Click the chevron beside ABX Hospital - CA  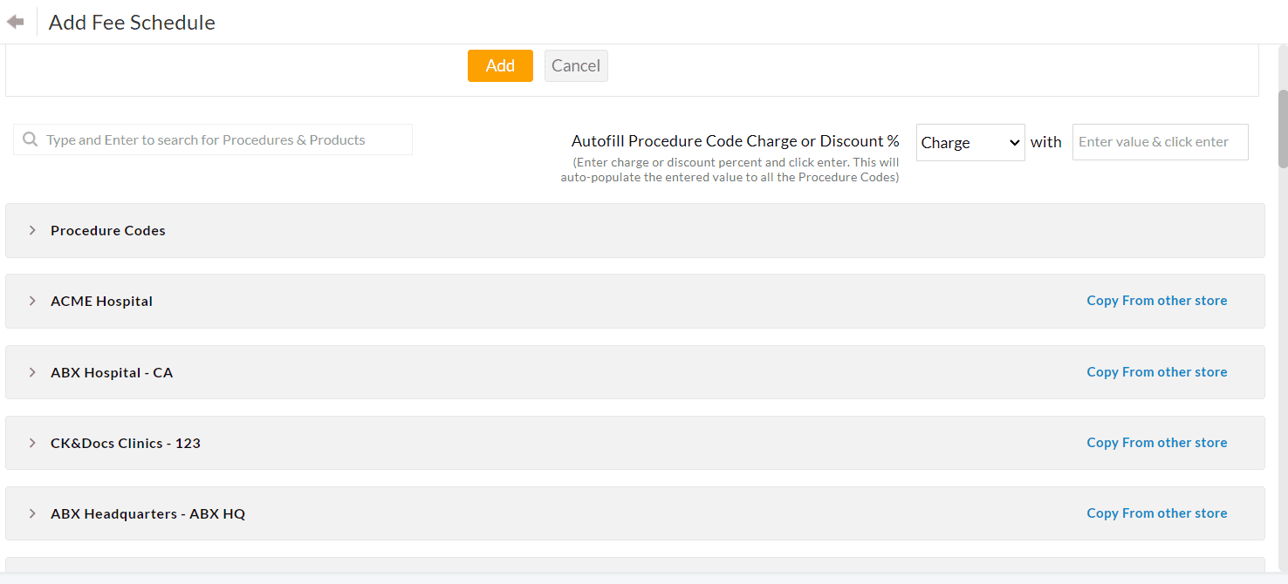pyautogui.click(x=32, y=371)
